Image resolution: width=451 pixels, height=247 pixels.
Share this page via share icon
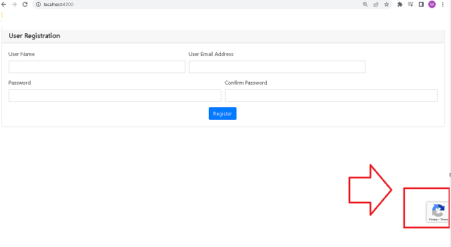(x=376, y=4)
